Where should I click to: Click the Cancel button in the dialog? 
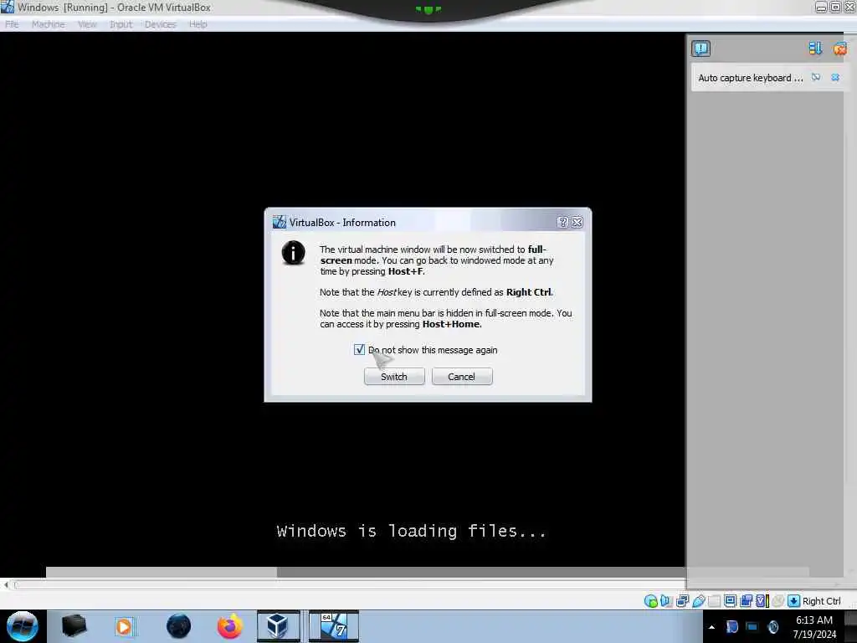[462, 377]
